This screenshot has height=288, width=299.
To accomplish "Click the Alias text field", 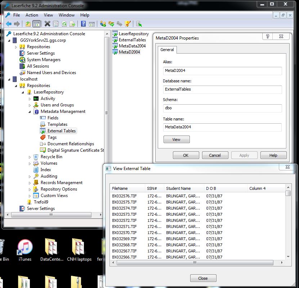I will [x=222, y=70].
